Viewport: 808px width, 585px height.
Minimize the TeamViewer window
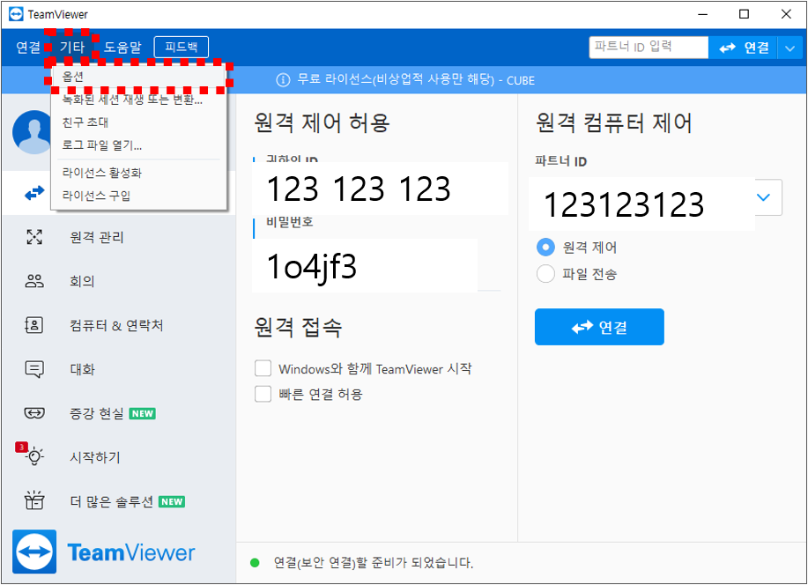(703, 14)
